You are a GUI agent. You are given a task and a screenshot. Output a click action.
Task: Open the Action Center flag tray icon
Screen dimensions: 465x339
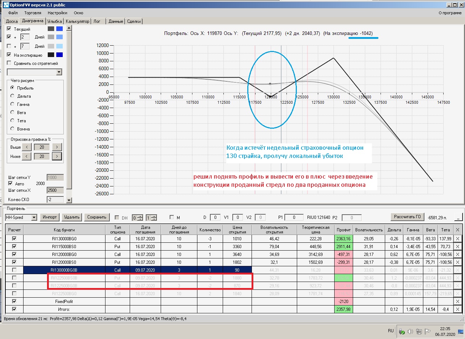[x=428, y=331]
